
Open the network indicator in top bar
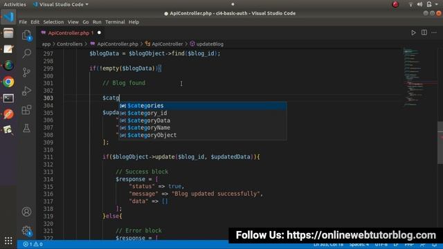click(x=410, y=4)
